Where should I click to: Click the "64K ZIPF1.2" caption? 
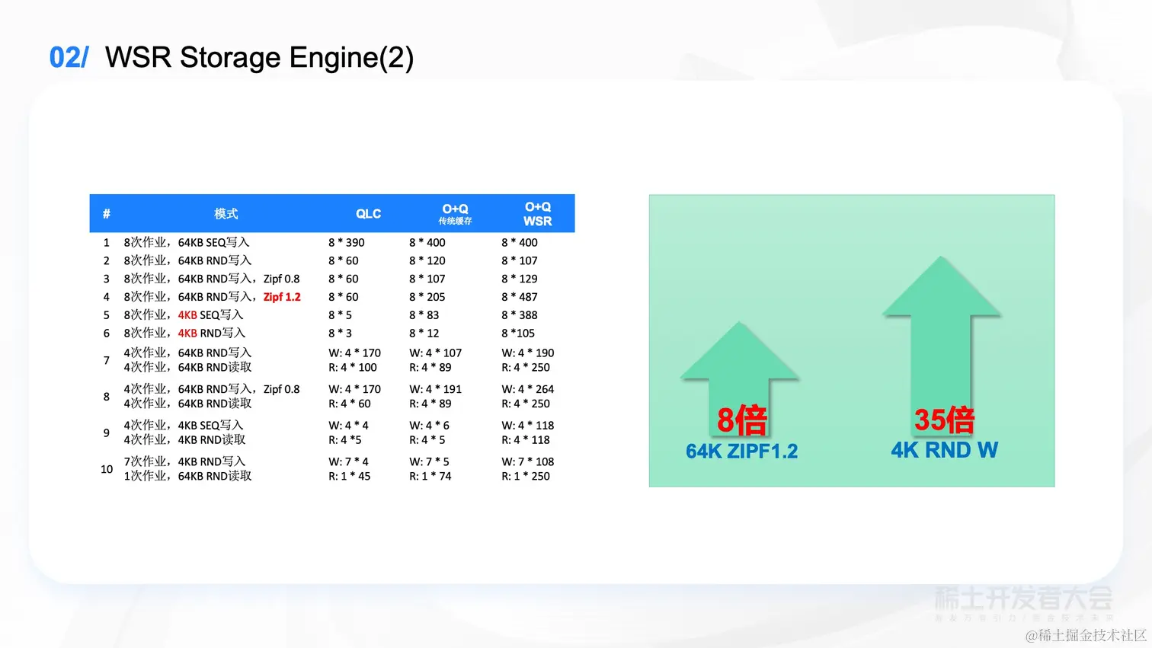[742, 451]
